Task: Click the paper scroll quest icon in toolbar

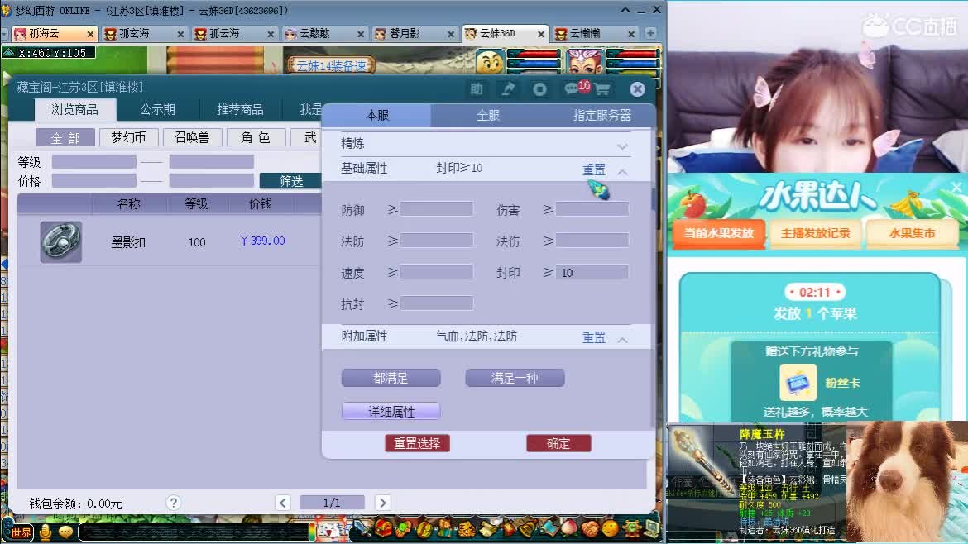Action: pos(487,529)
